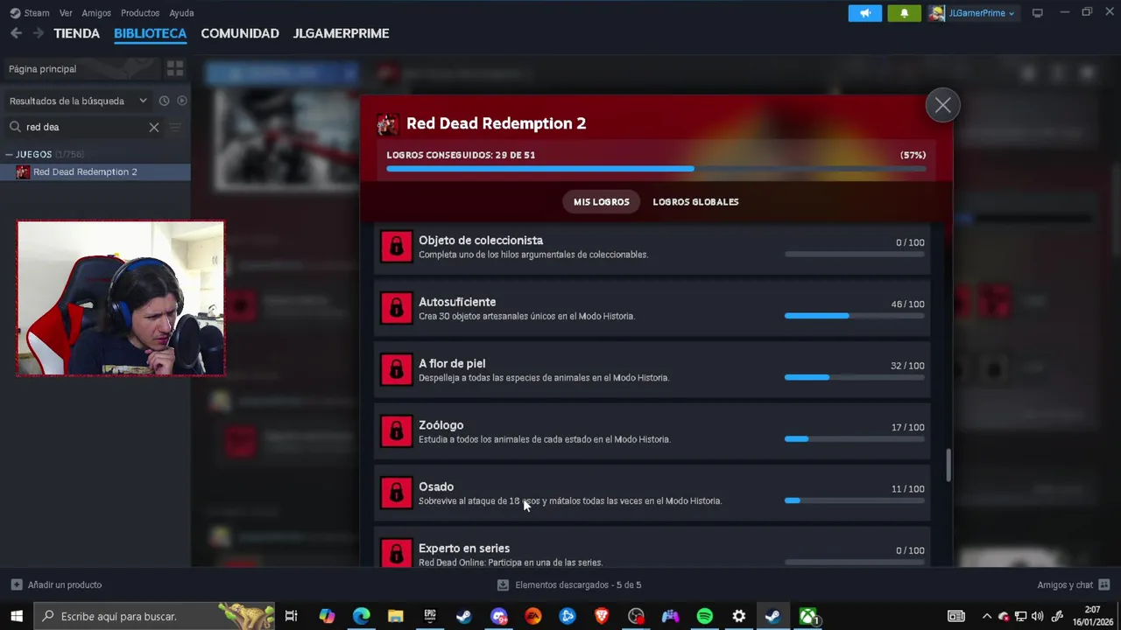This screenshot has height=630, width=1121.
Task: Open Brave browser from the taskbar
Action: pos(602,616)
